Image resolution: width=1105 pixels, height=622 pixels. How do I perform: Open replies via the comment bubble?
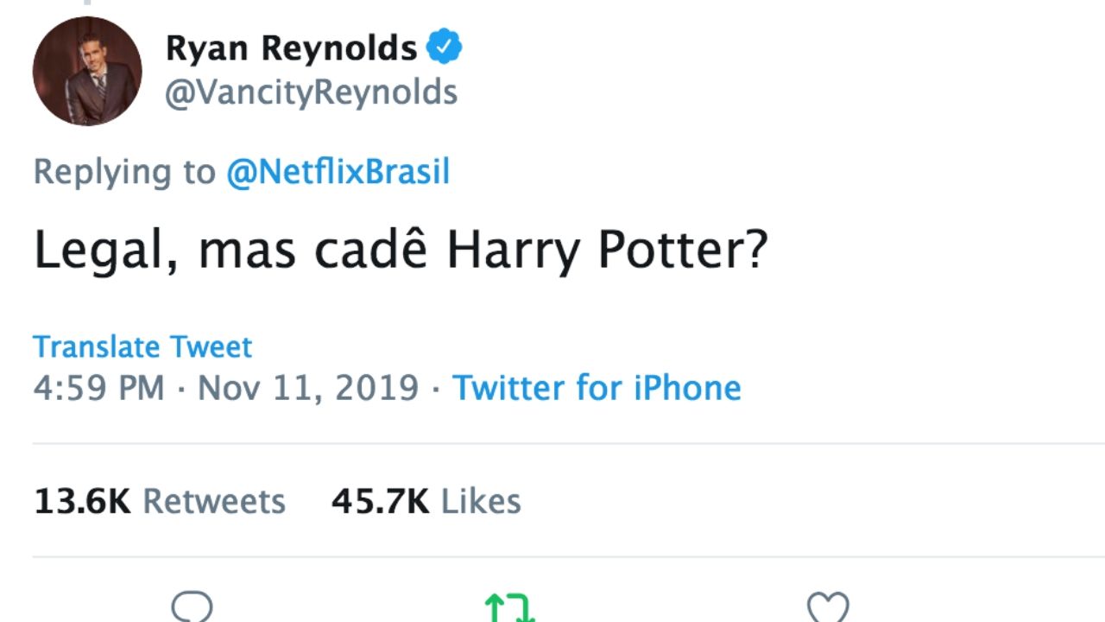(x=193, y=606)
